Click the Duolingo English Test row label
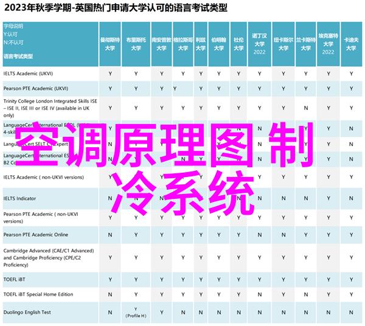The width and height of the screenshot is (365, 326). (x=28, y=311)
